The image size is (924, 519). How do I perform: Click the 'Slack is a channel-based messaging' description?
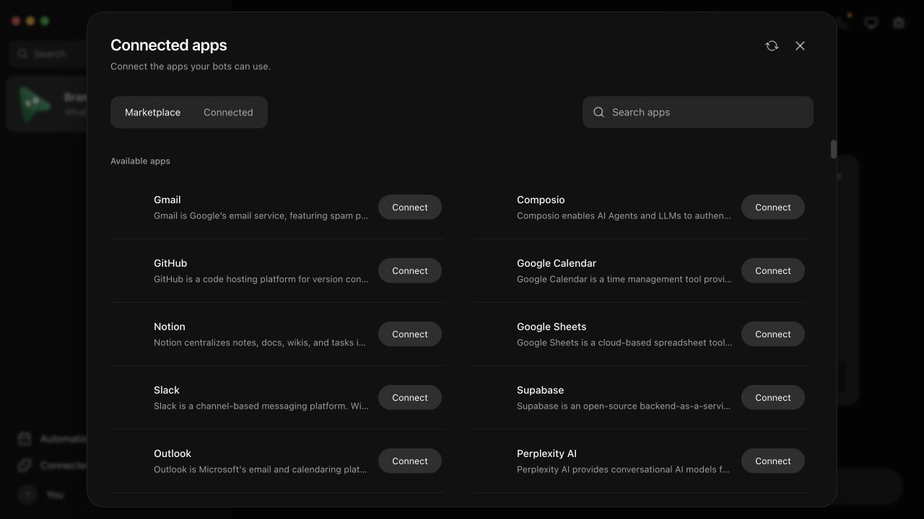(x=261, y=406)
